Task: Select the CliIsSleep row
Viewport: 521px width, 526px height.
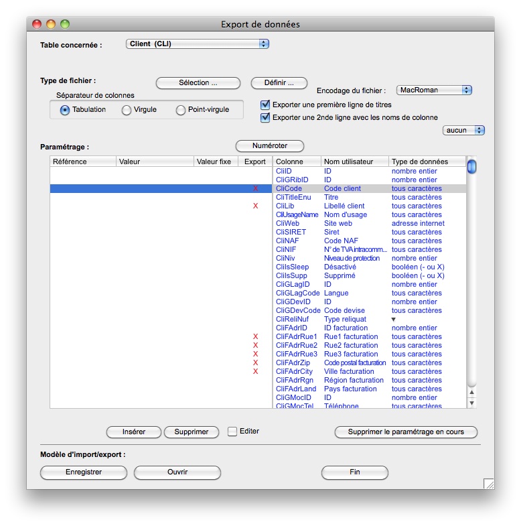Action: point(258,267)
